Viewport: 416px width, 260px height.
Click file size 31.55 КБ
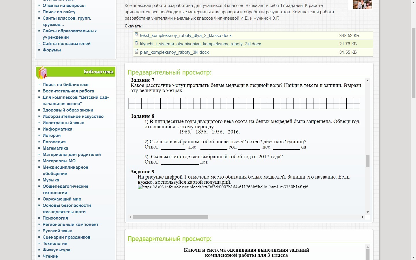[x=348, y=52]
